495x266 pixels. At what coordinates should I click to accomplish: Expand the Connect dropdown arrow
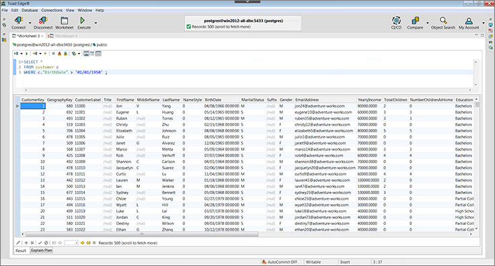30,23
